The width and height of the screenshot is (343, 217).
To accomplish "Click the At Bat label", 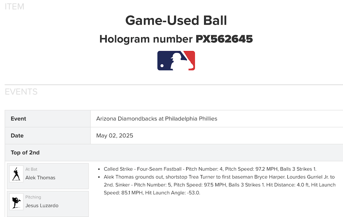I will 31,169.
